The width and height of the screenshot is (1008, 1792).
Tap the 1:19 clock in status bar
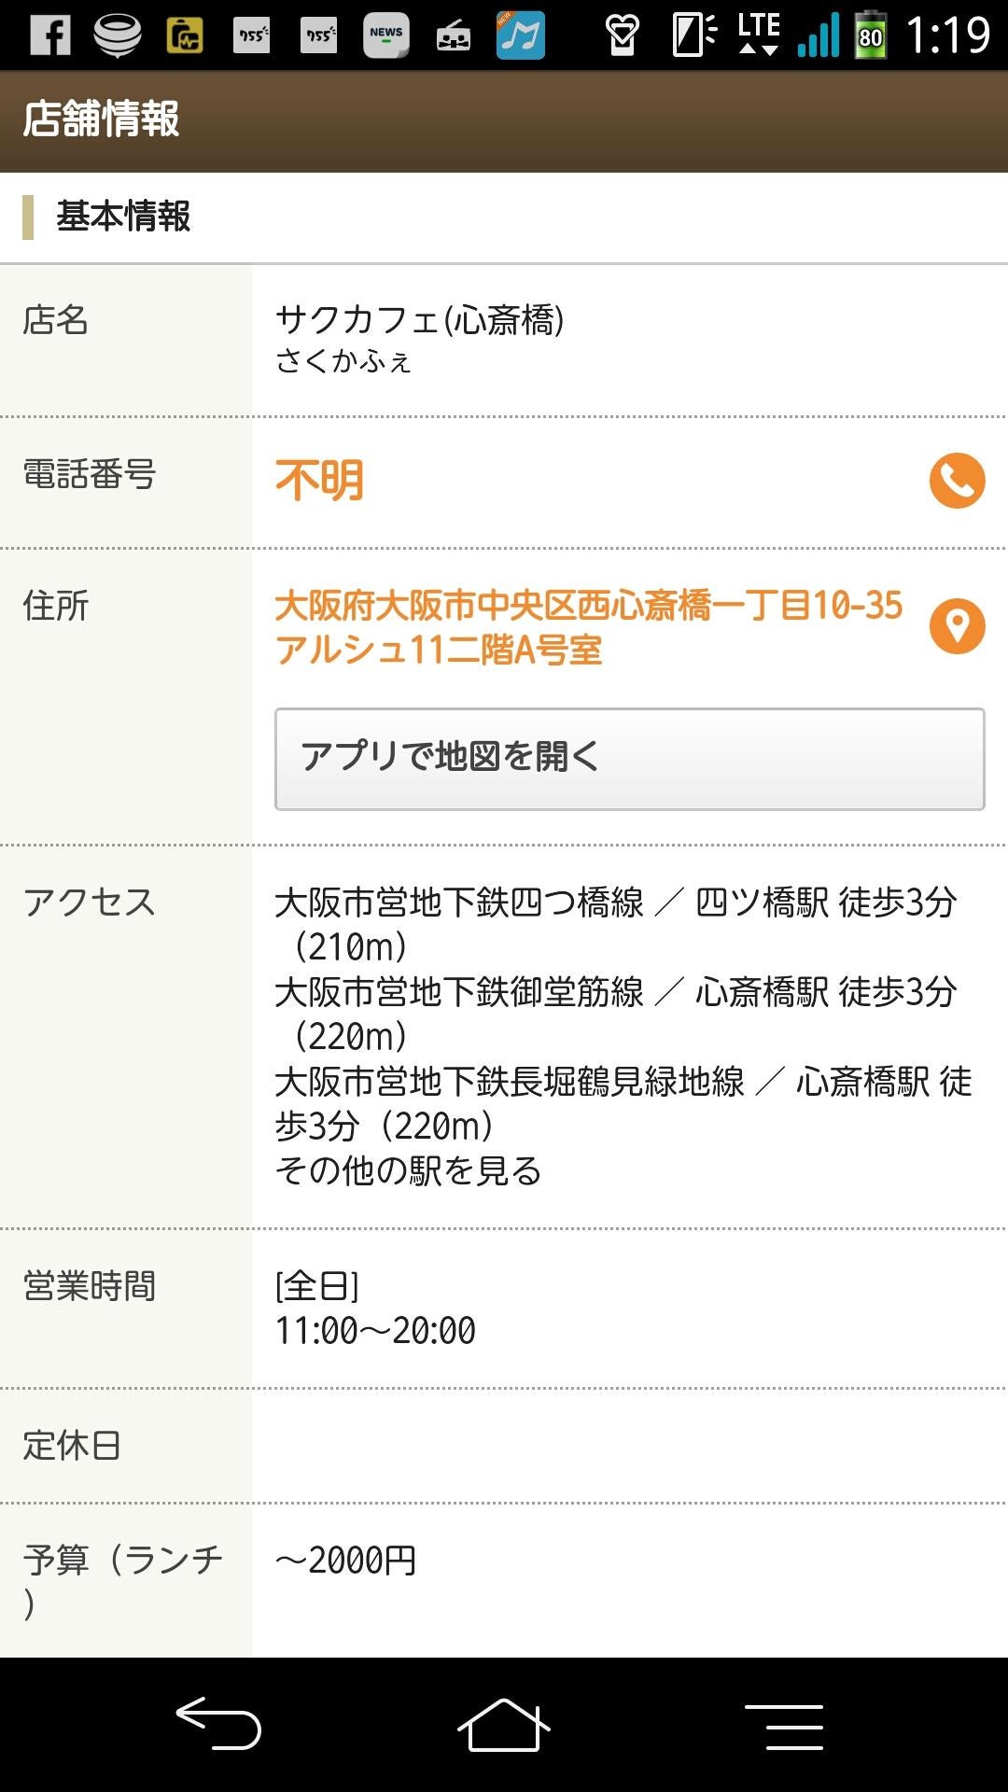pyautogui.click(x=947, y=35)
